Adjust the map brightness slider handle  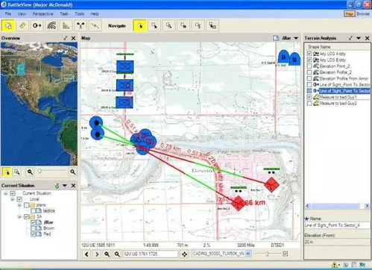267,254
